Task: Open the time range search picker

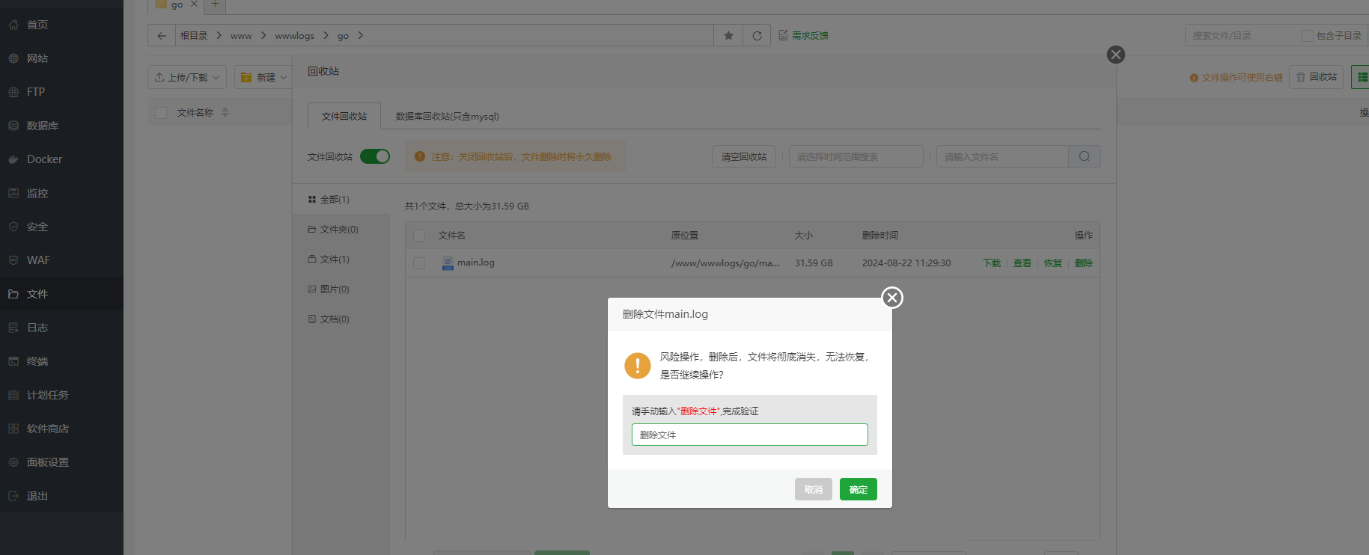Action: 856,156
